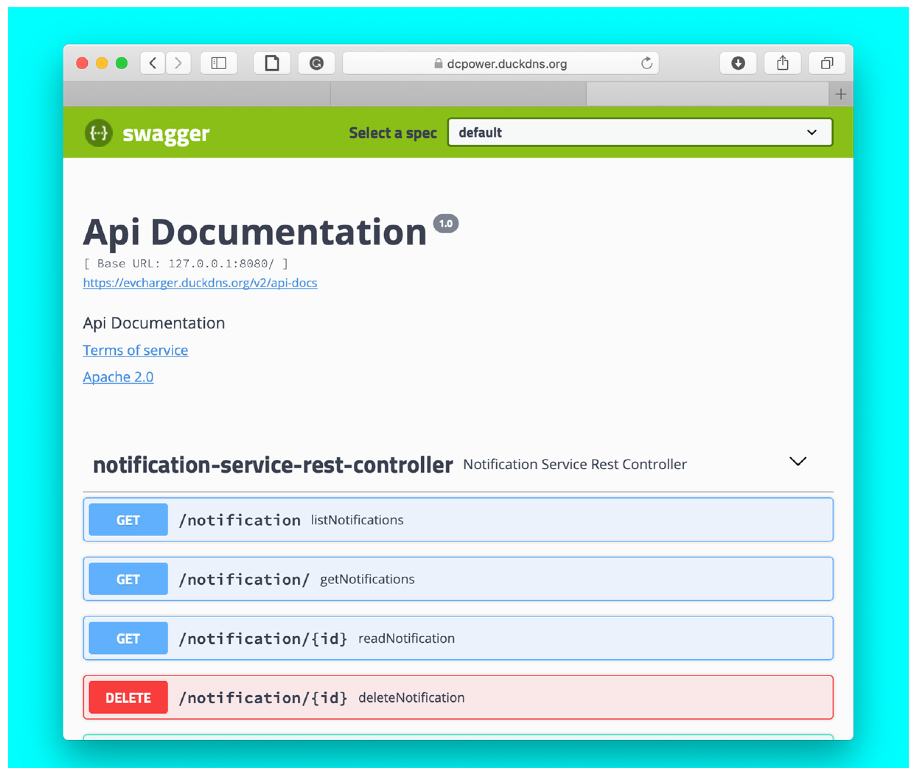Click the Apache 2.0 license link
The height and width of the screenshot is (780, 917).
pos(118,377)
